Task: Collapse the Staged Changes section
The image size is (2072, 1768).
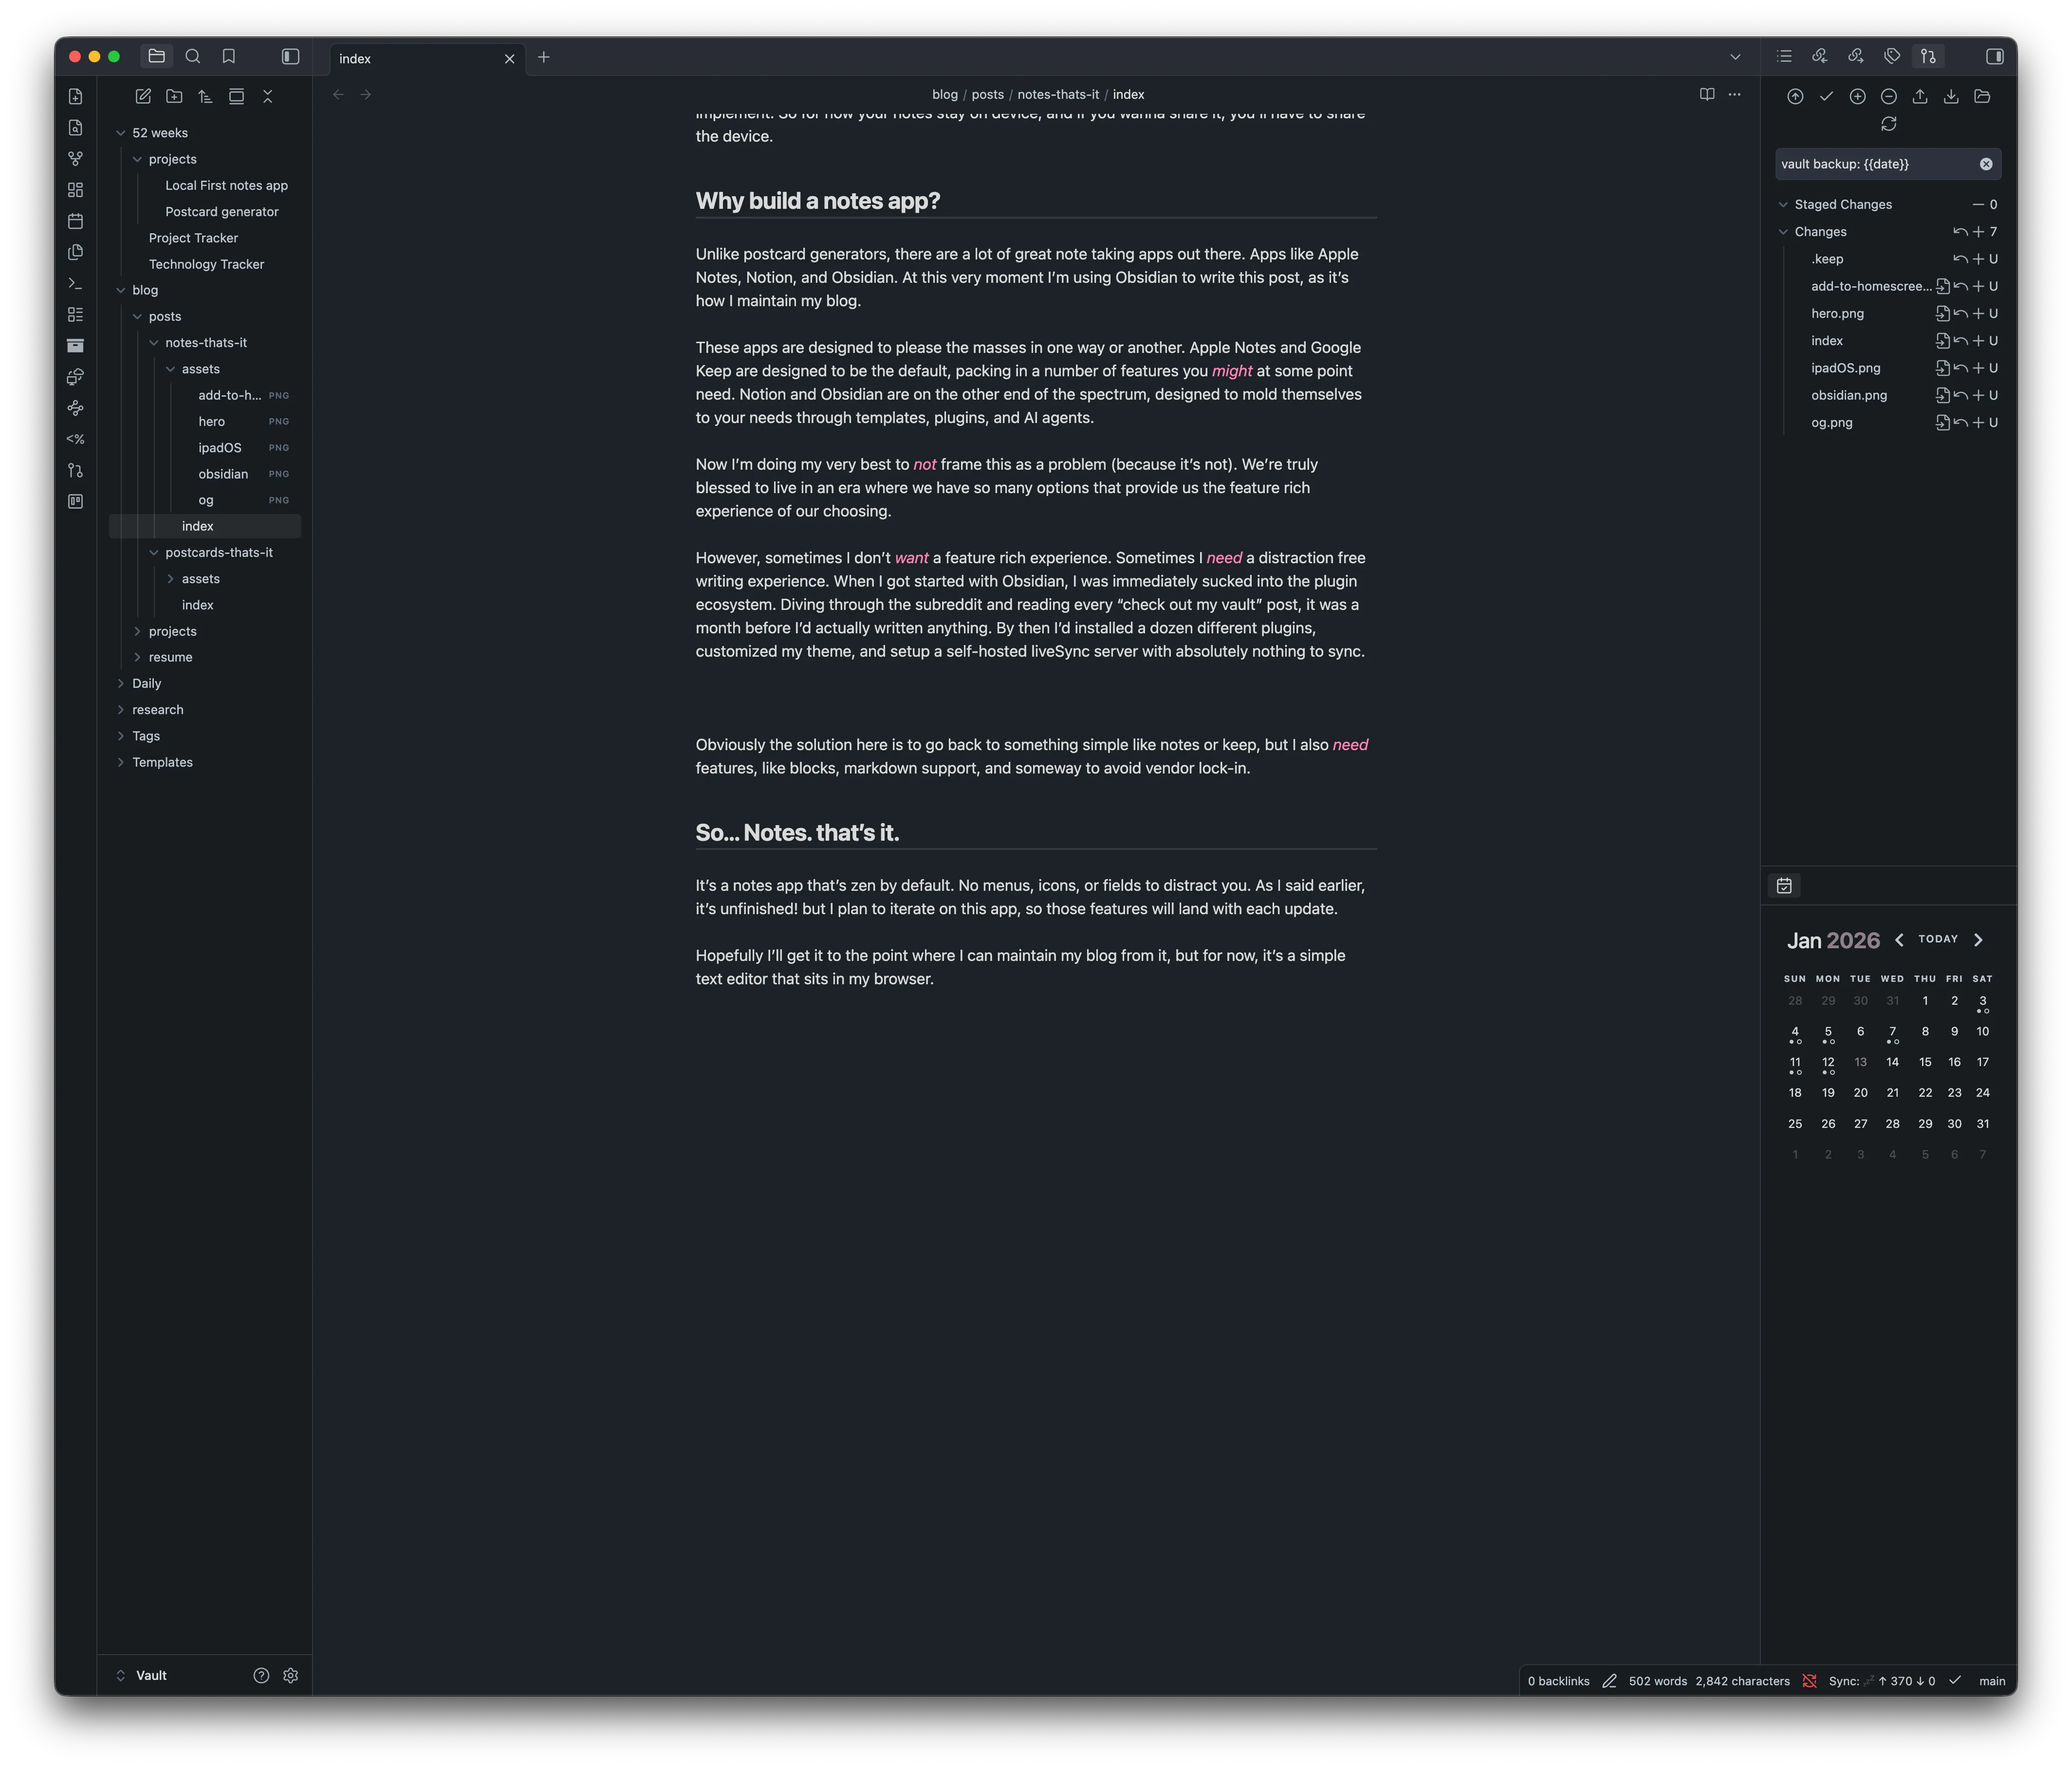Action: tap(1783, 204)
